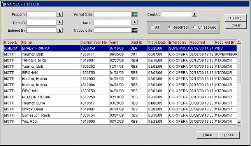Image resolution: width=251 pixels, height=146 pixels.
Task: Select the Tadmor, Burro row
Action: click(120, 103)
